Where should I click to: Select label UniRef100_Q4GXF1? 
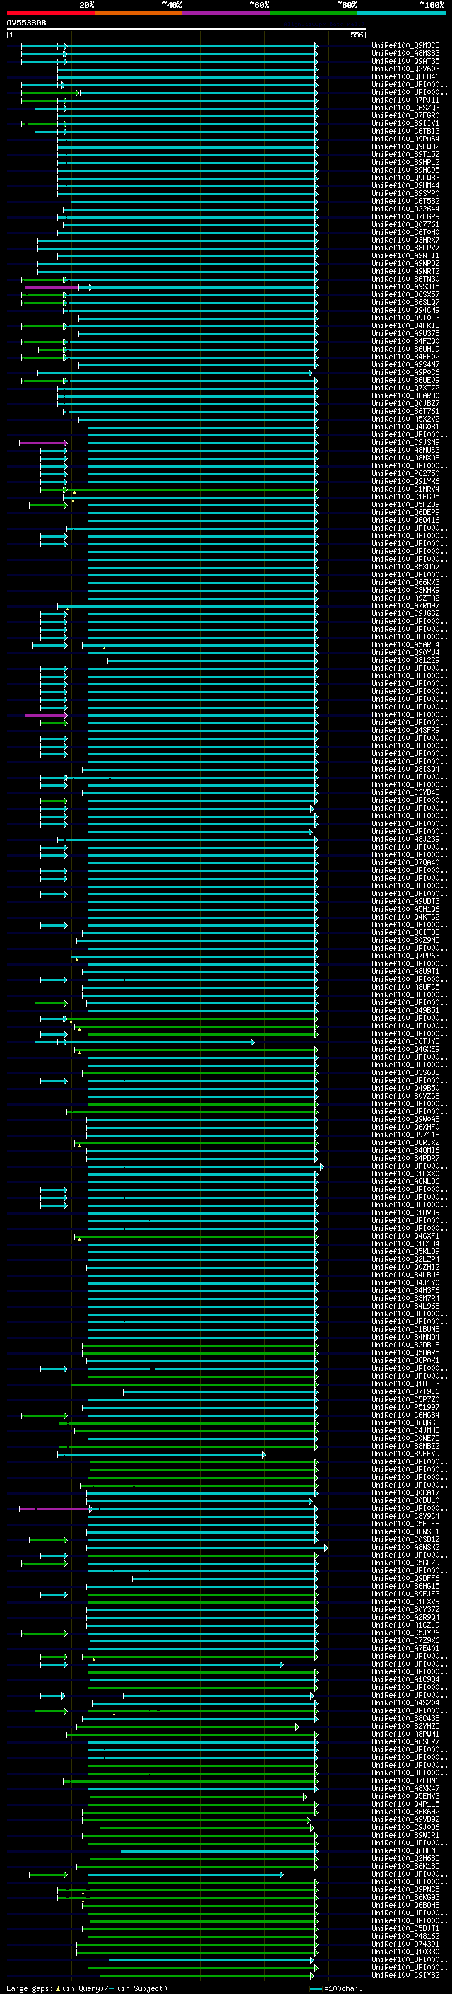tap(405, 1236)
